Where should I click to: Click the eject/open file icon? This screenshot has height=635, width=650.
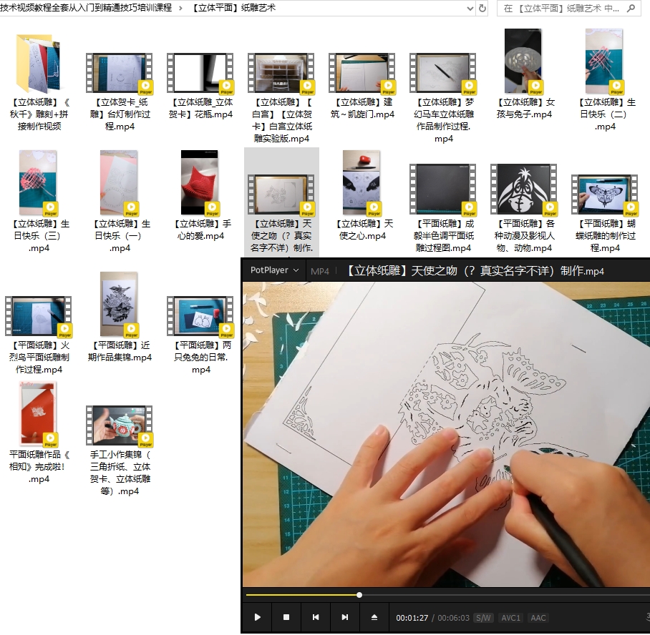[374, 617]
